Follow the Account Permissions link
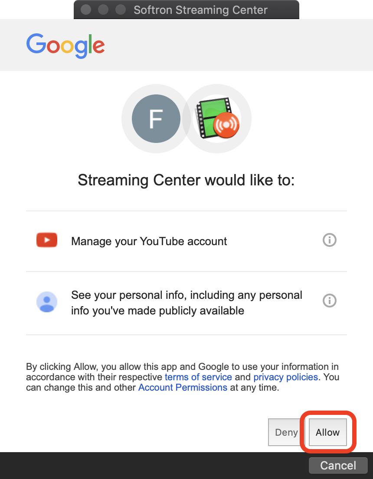 click(183, 387)
